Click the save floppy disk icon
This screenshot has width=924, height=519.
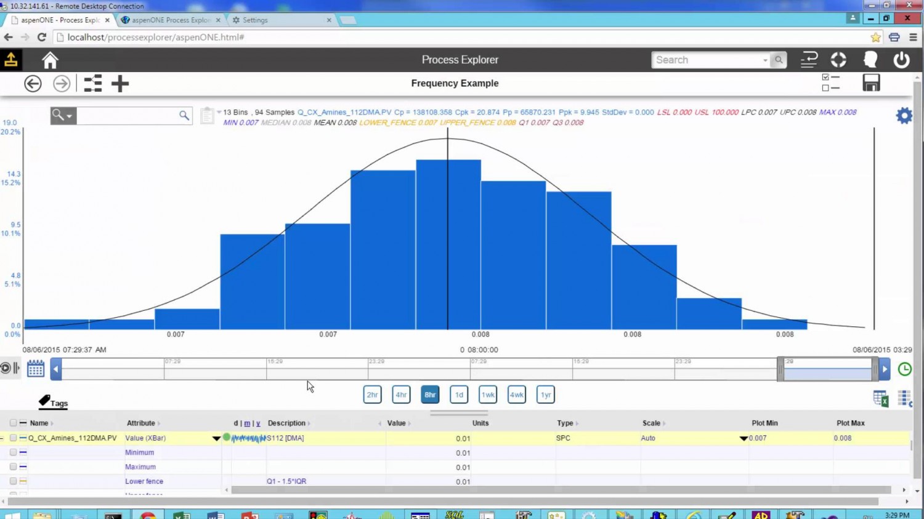[871, 83]
